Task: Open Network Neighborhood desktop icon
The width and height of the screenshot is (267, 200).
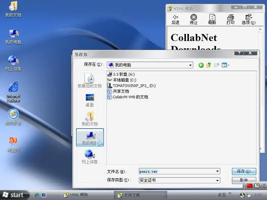Action: (x=13, y=63)
